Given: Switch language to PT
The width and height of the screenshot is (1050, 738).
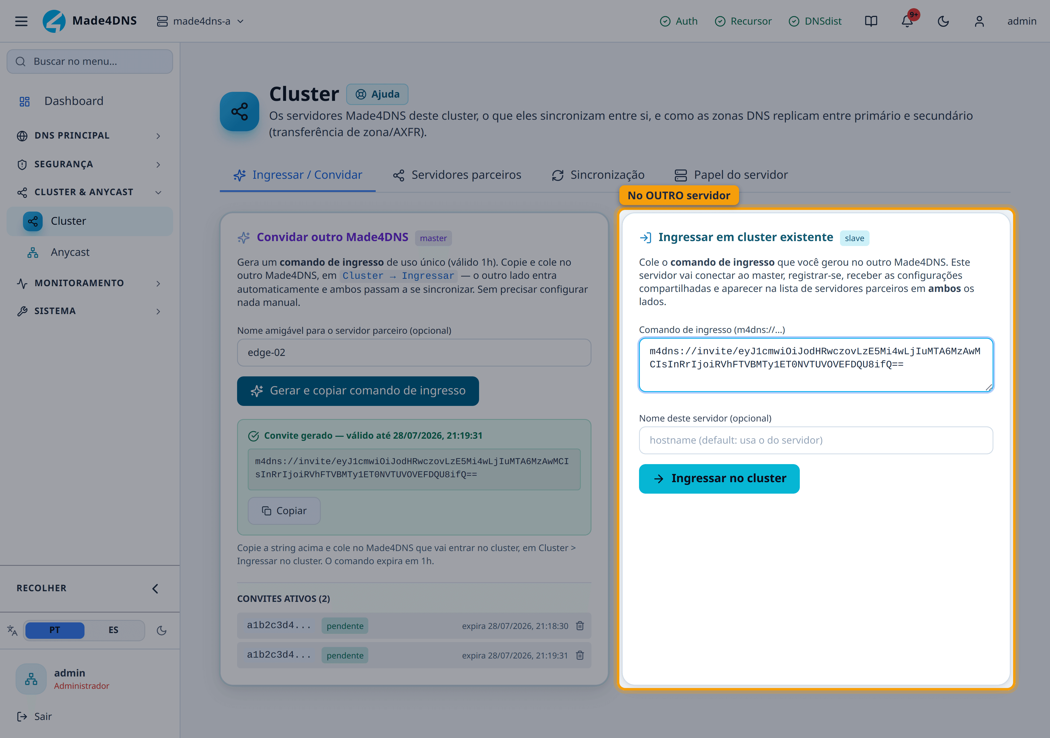Looking at the screenshot, I should 55,630.
